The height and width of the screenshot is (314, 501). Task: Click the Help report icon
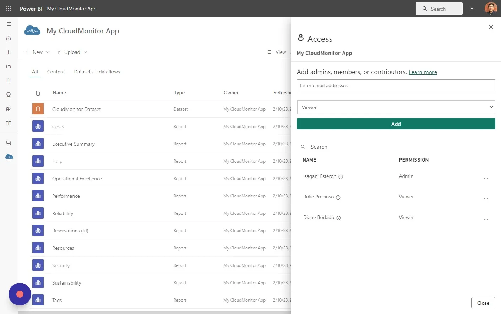click(x=38, y=161)
